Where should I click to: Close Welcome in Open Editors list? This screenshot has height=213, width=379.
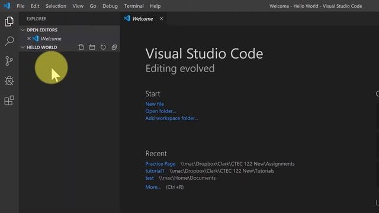(29, 38)
